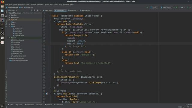Launch Firefox from the dock
This screenshot has width=192, height=108.
coord(2,2)
